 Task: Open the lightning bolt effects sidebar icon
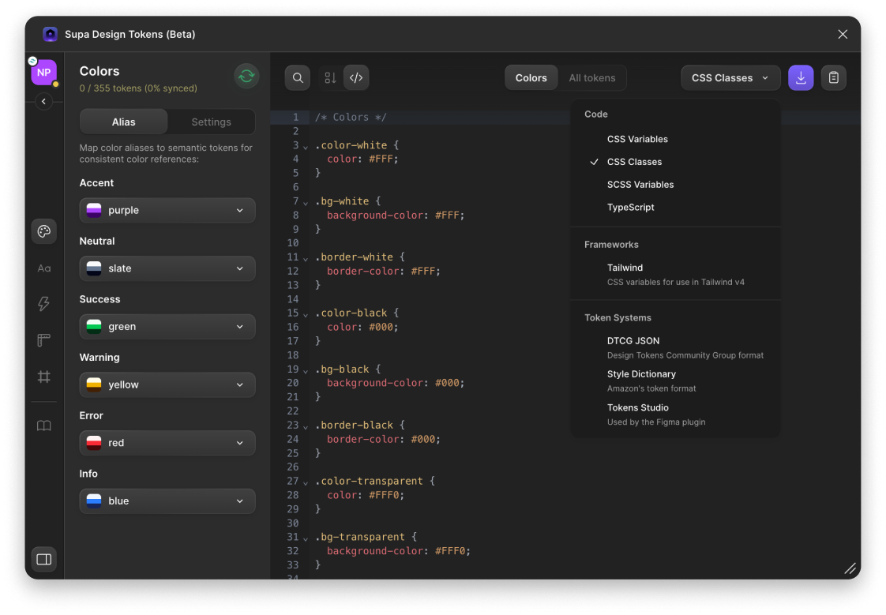pyautogui.click(x=43, y=304)
